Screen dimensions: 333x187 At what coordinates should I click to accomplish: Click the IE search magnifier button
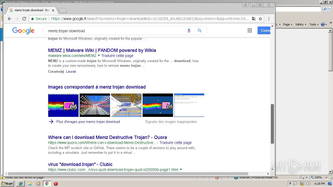click(325, 9)
